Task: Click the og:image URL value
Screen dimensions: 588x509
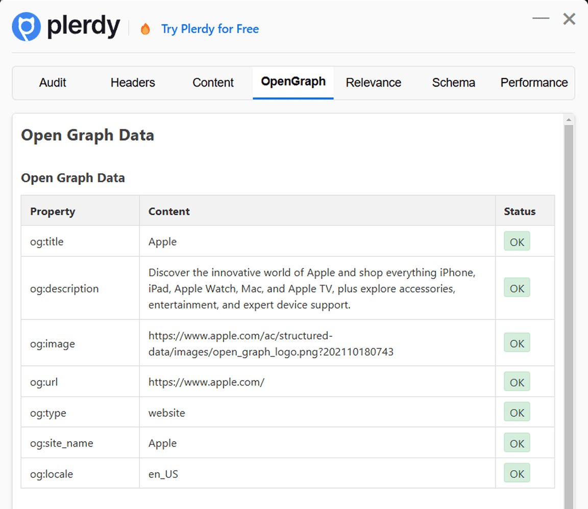Action: 271,343
